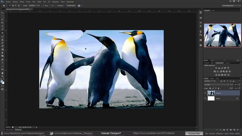This screenshot has height=136, width=242.
Task: Open the Soubor (File) menu
Action: click(8, 2)
